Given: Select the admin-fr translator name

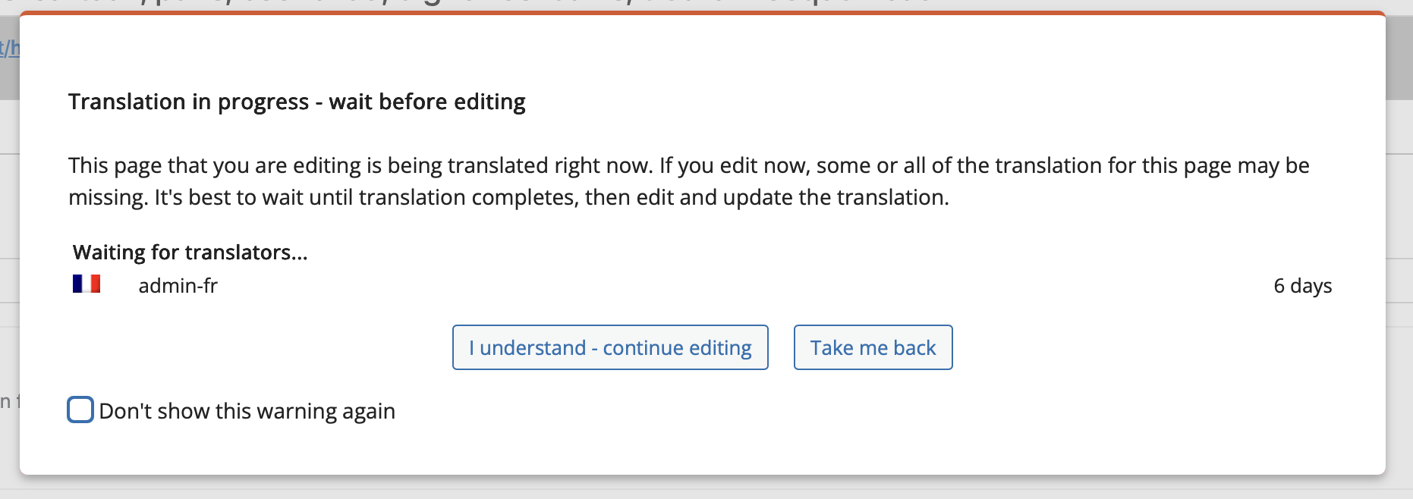Looking at the screenshot, I should [x=178, y=286].
